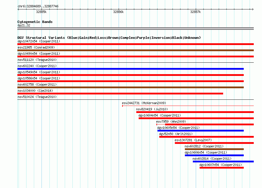Open the nsv602758 (Cooper2011) label
Screen dimensions: 262x188
[x=37, y=84]
